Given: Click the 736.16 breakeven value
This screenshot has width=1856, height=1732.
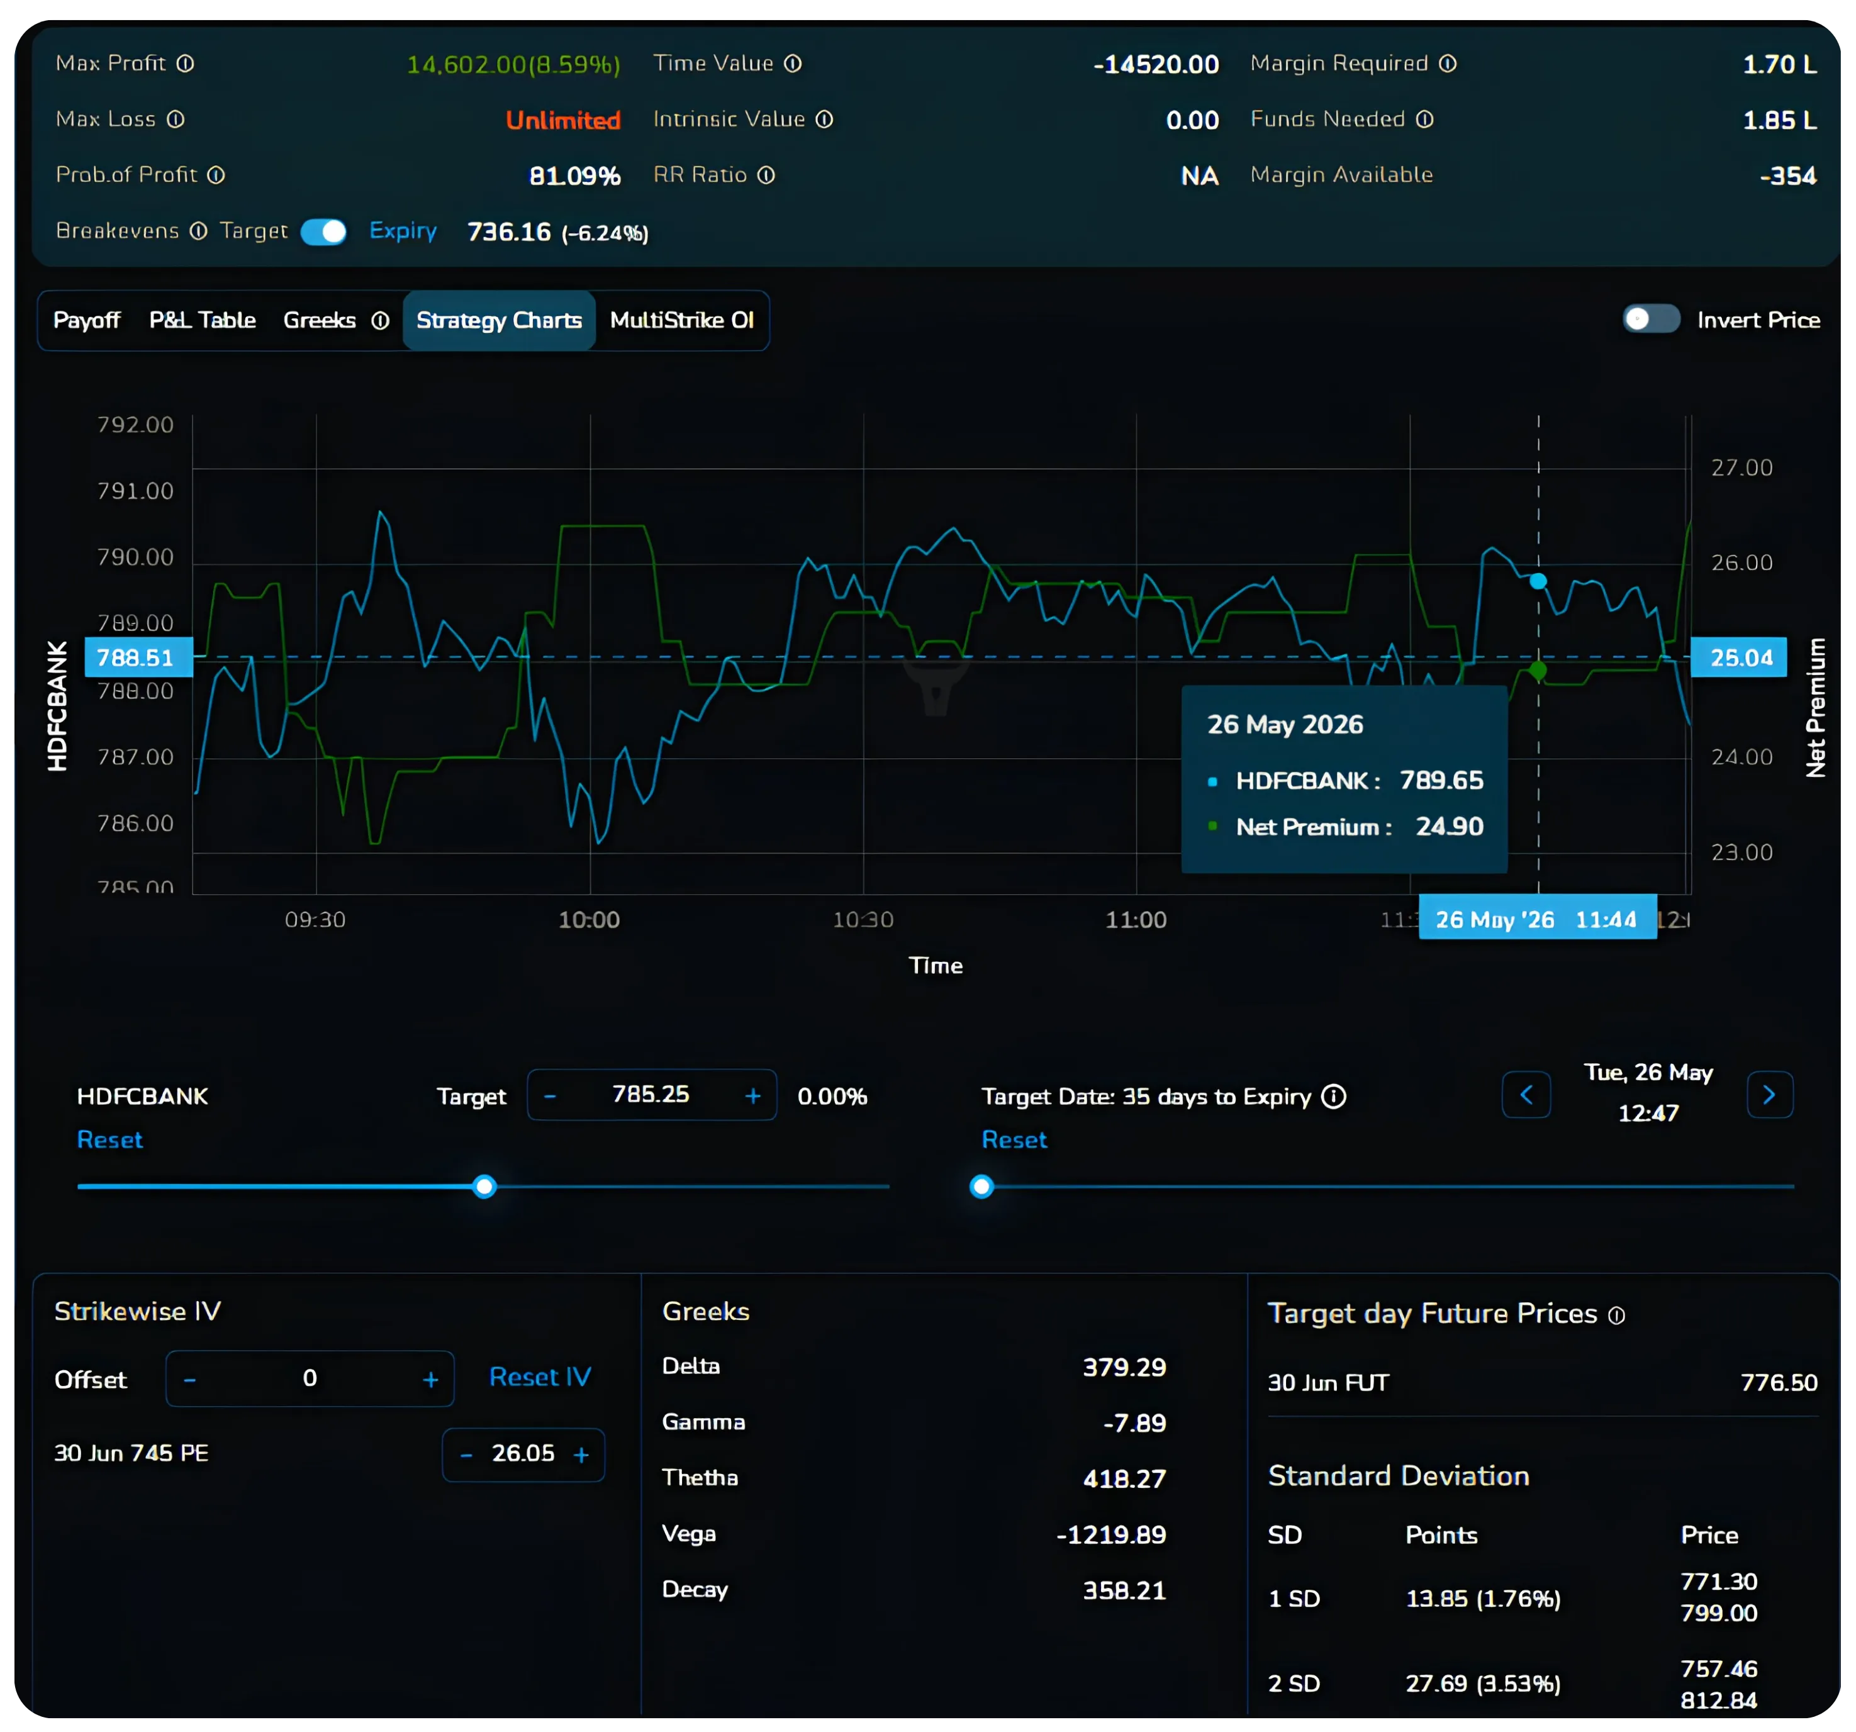Looking at the screenshot, I should tap(509, 232).
